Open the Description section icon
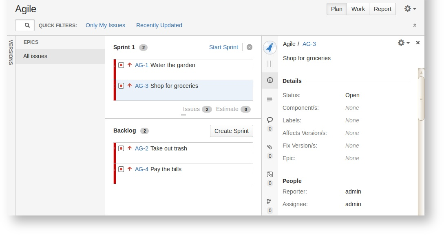 [269, 99]
